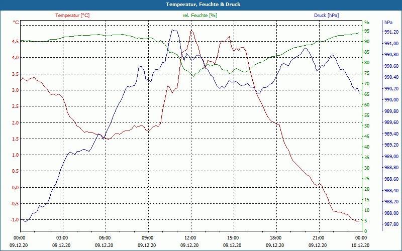The width and height of the screenshot is (402, 251).
Task: Click the temperature axis value "-1,0"
Action: (x=15, y=220)
